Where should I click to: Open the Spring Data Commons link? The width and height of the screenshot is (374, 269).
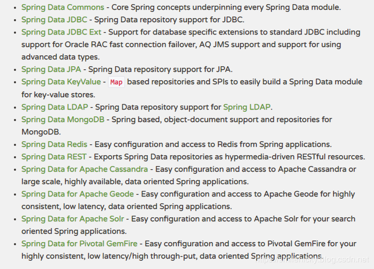pos(63,7)
